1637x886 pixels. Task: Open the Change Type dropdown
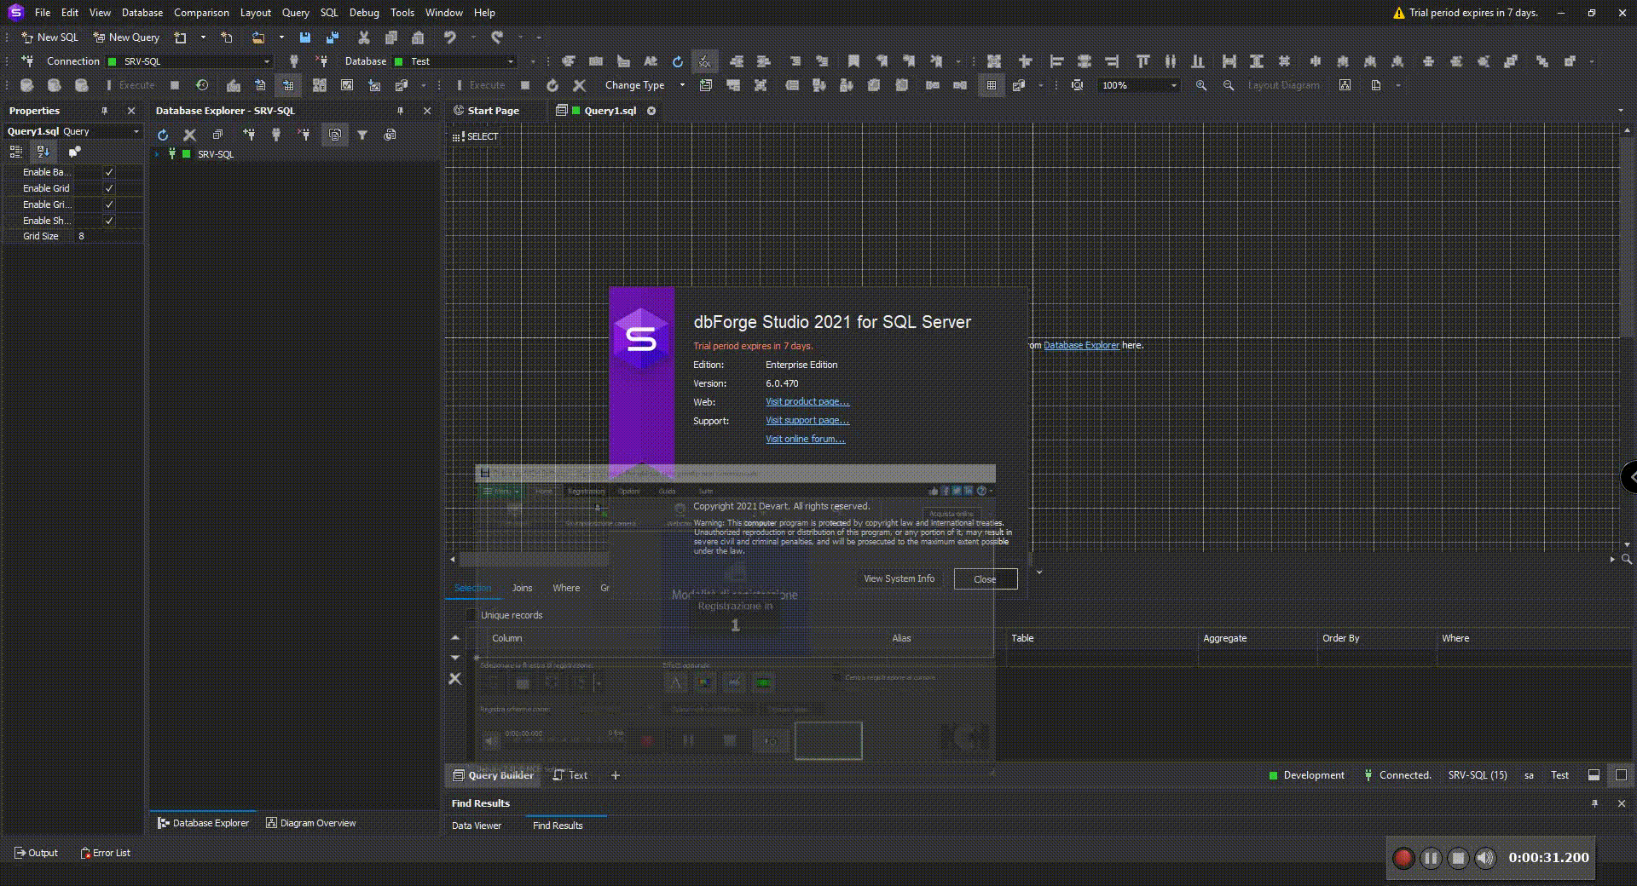point(645,85)
